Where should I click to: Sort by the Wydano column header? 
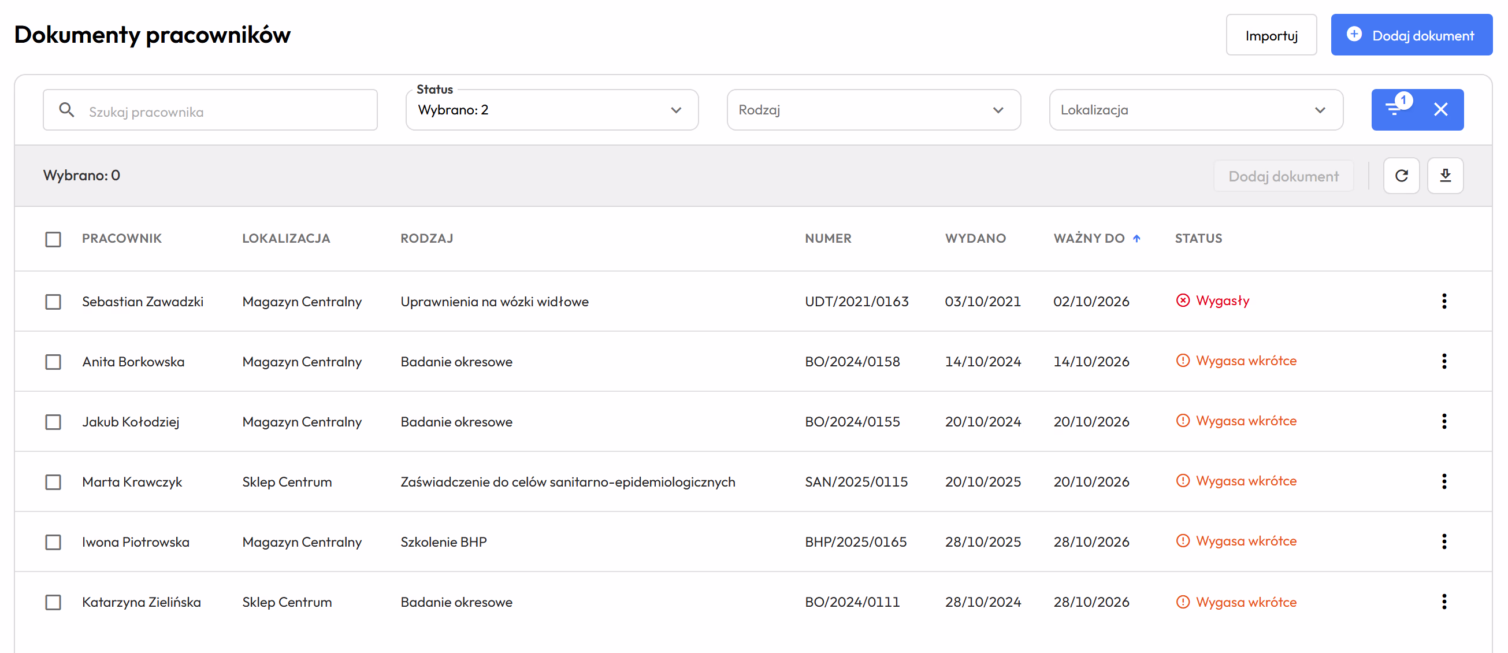[975, 238]
